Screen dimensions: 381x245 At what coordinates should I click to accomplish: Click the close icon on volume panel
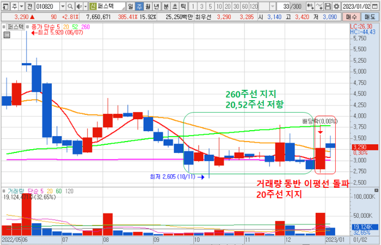(x=376, y=191)
